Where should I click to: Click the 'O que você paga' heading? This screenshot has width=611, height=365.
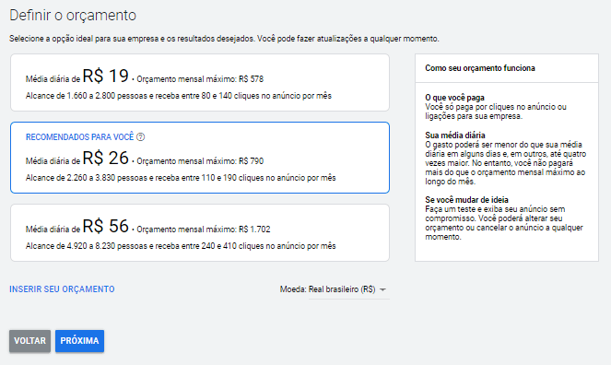pos(454,98)
